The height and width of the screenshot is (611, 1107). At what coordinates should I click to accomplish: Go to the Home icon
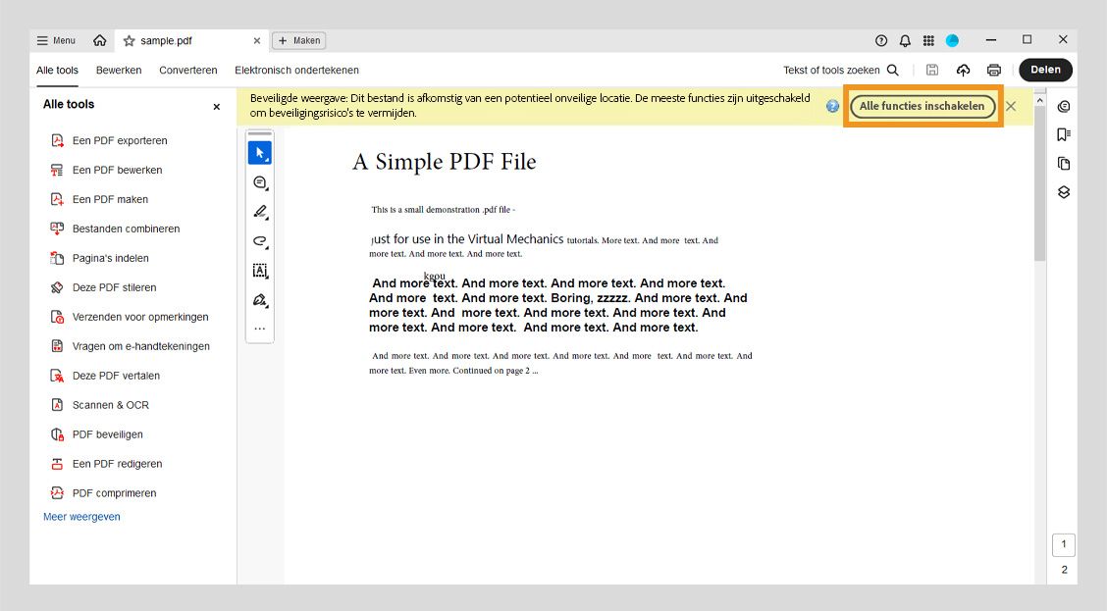pyautogui.click(x=99, y=41)
